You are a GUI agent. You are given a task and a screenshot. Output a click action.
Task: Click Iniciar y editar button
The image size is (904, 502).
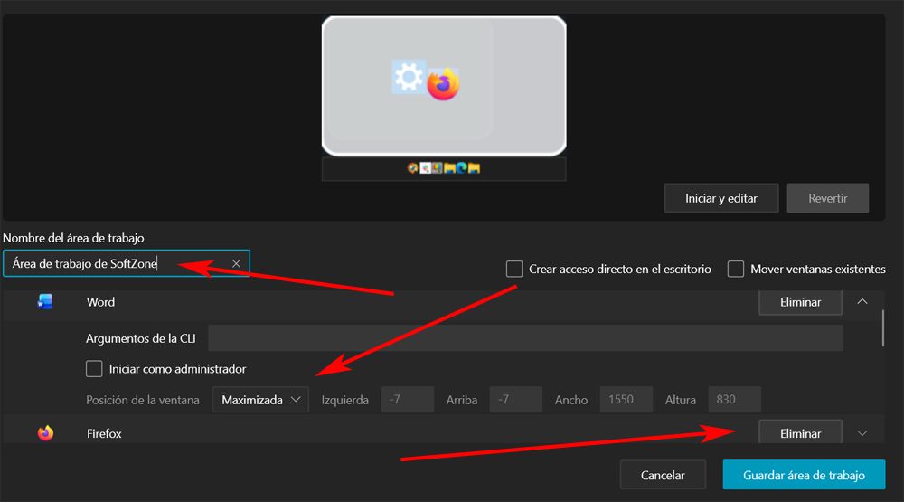pyautogui.click(x=721, y=198)
